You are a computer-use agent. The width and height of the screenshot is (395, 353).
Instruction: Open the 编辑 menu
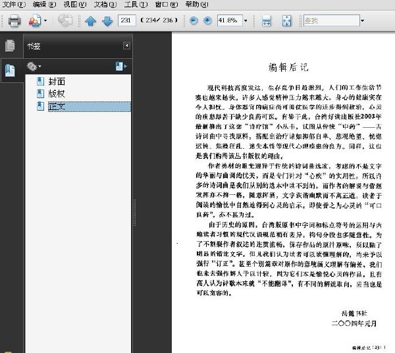[44, 5]
